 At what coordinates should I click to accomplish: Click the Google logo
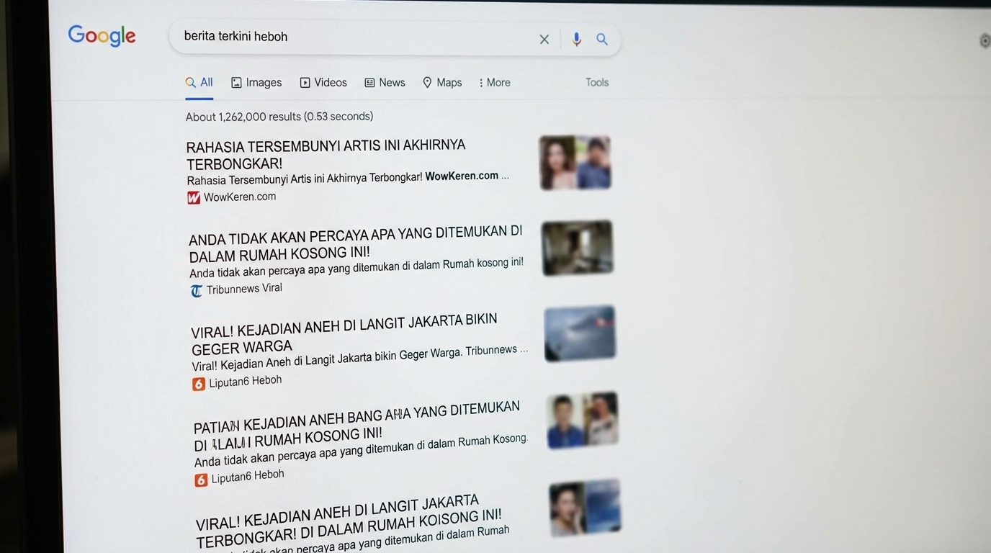(x=102, y=36)
